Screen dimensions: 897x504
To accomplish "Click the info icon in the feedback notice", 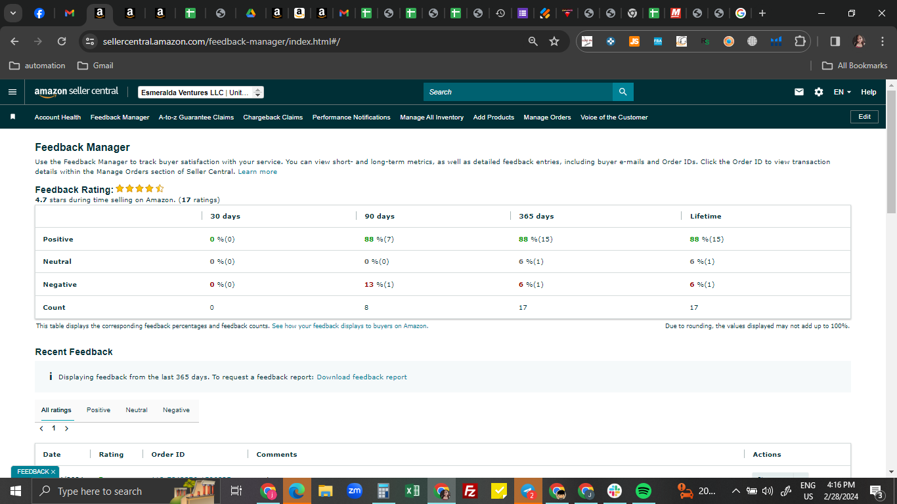I will (51, 377).
